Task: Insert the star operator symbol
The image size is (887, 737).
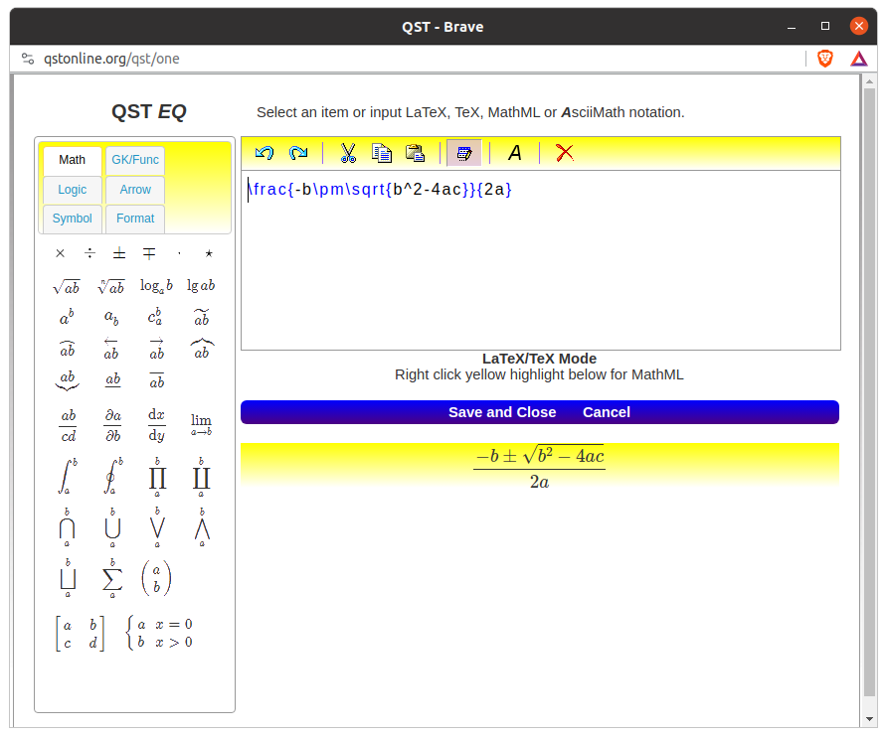Action: pos(209,253)
